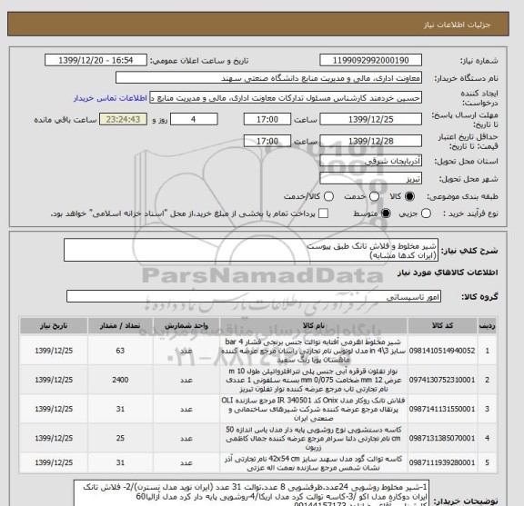
Task: Select the جزیی purchase type radio
Action: click(426, 213)
